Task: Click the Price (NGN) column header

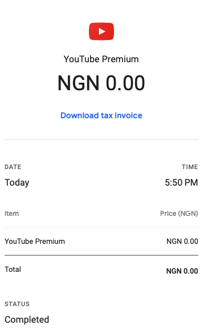Action: 179,214
